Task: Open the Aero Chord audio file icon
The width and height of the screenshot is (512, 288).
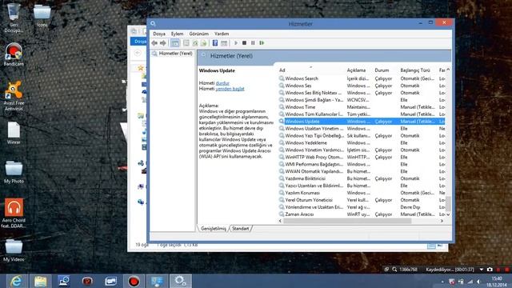Action: click(14, 213)
